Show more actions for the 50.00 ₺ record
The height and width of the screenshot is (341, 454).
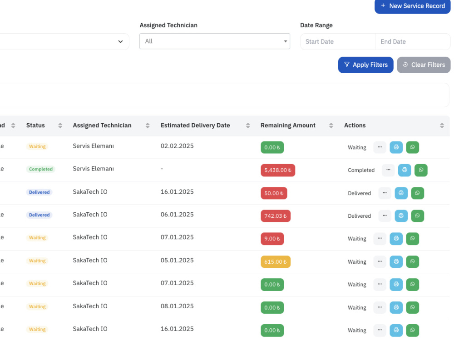385,193
